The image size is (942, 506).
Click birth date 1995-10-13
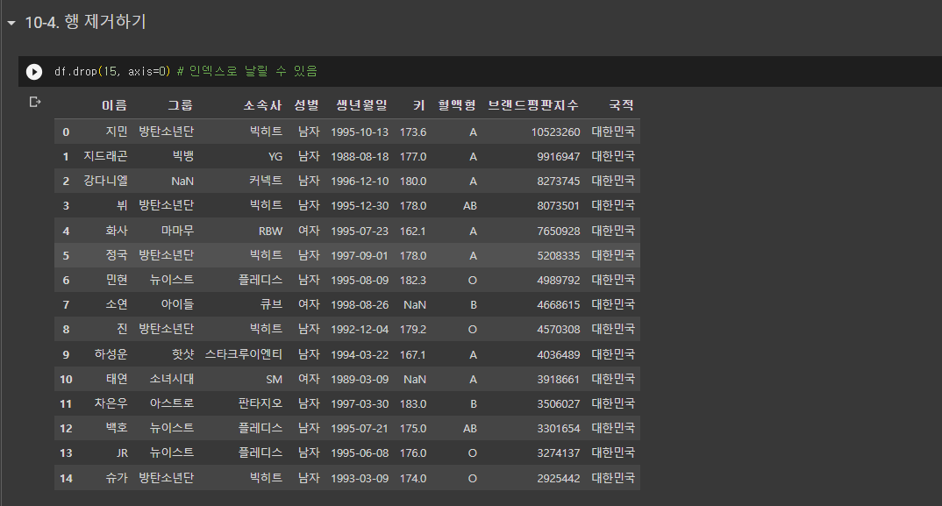coord(360,132)
